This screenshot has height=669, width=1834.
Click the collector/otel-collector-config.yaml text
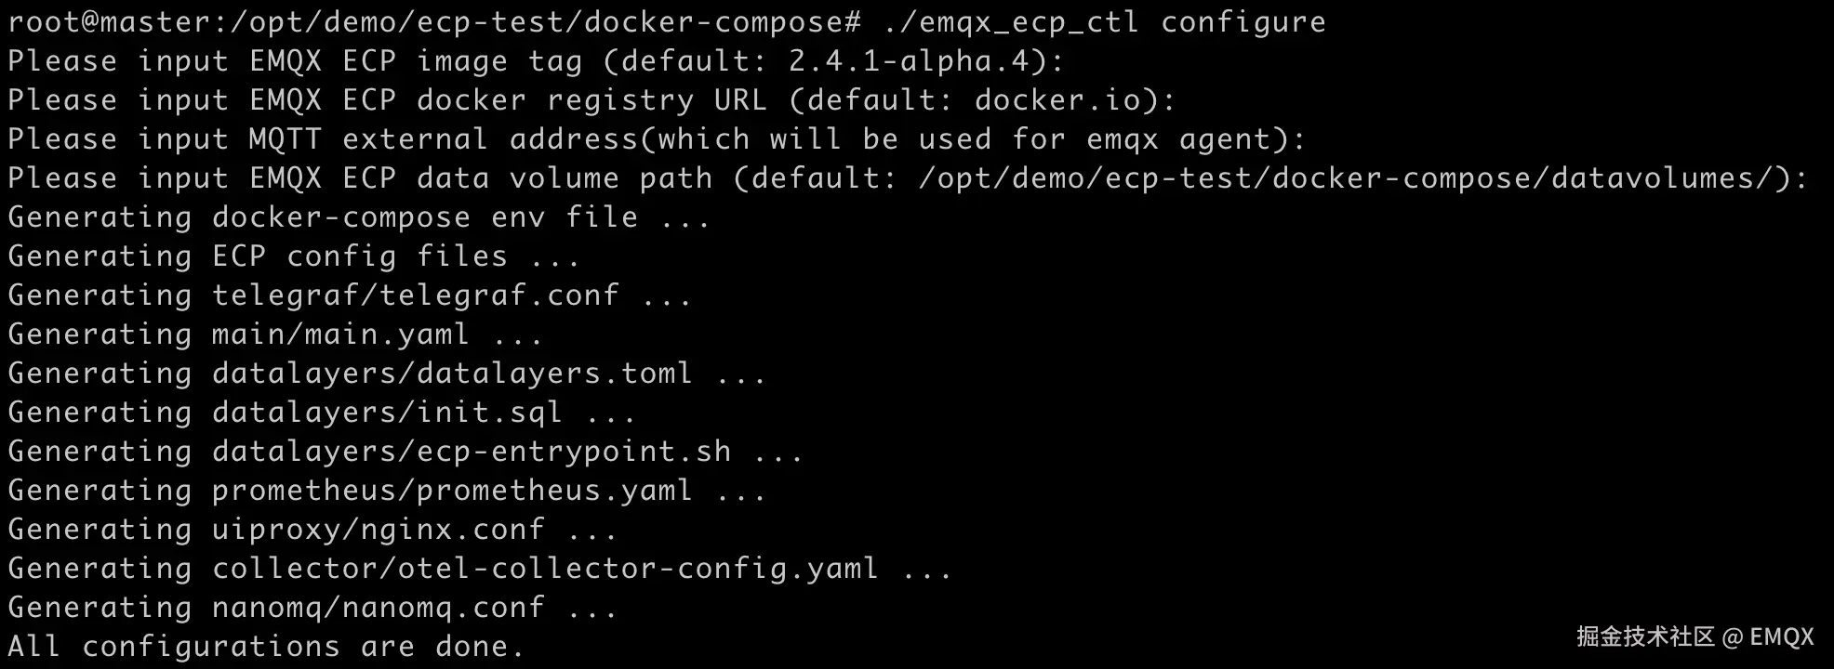tap(545, 569)
